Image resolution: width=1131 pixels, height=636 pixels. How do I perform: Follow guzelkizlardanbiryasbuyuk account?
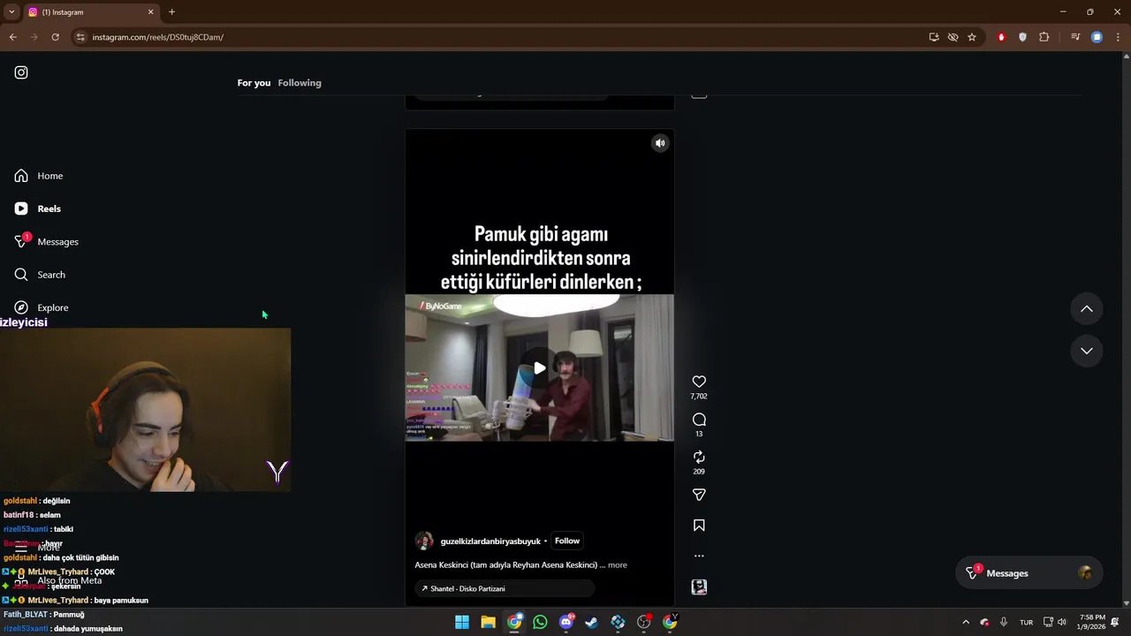pyautogui.click(x=567, y=541)
